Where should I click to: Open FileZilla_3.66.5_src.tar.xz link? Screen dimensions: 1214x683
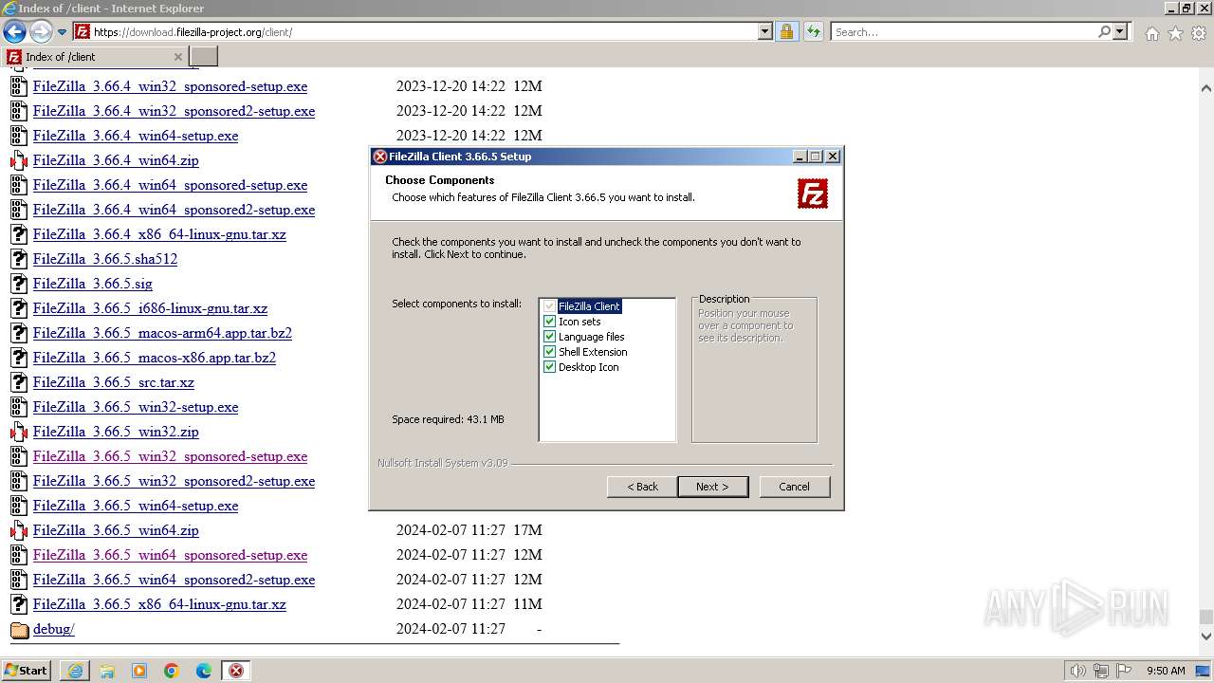click(114, 382)
